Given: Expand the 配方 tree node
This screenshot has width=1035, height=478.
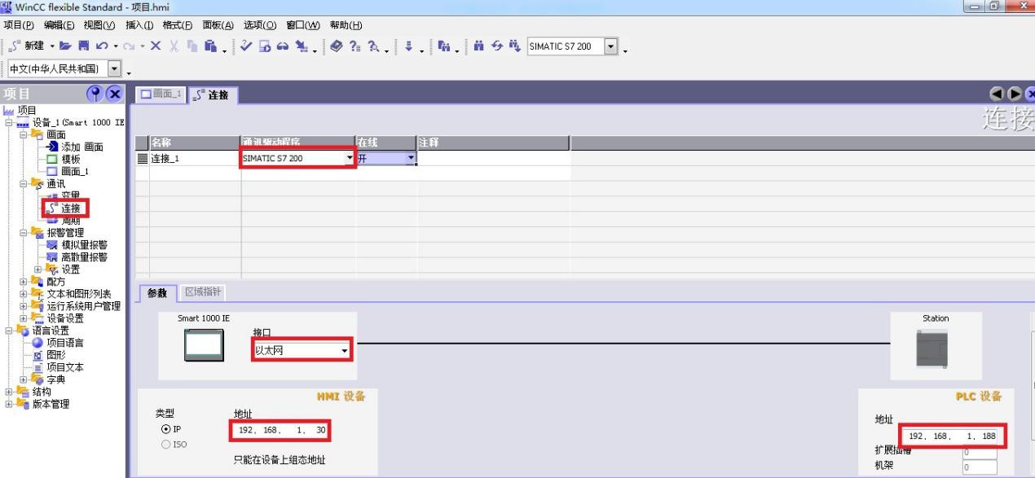Looking at the screenshot, I should pyautogui.click(x=22, y=282).
